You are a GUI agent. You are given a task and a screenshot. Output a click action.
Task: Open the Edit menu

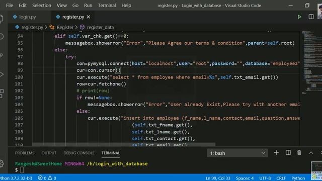point(23,6)
